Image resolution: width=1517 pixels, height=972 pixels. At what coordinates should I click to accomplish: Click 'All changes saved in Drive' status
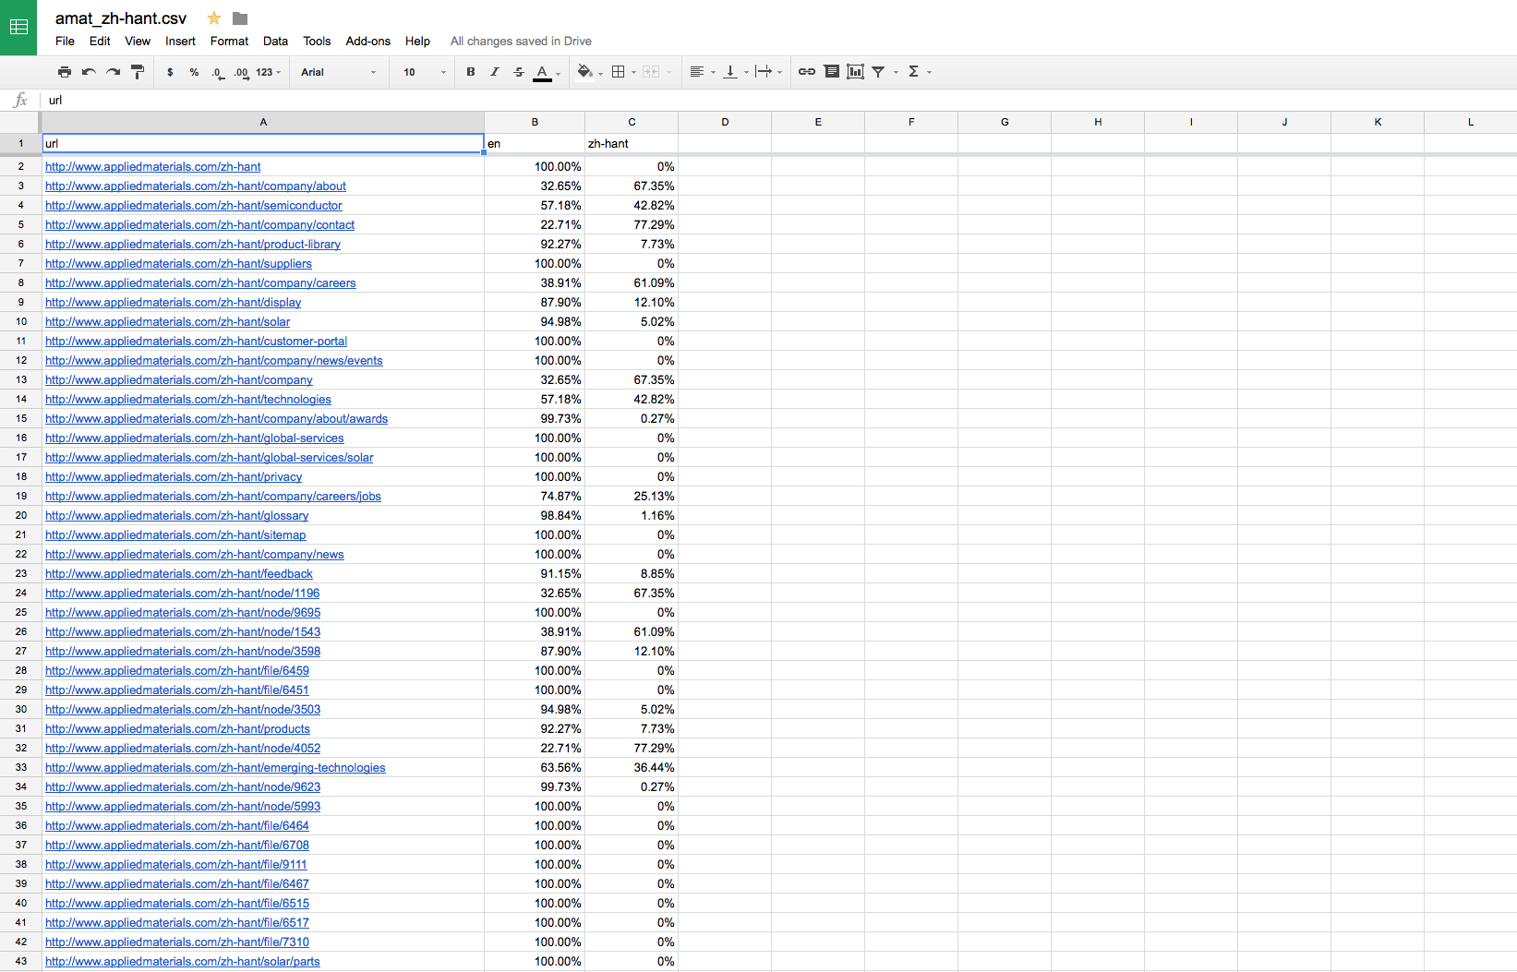coord(521,41)
